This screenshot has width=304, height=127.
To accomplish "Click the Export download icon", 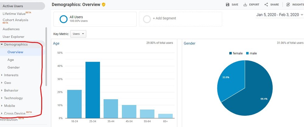I will 245,5.
